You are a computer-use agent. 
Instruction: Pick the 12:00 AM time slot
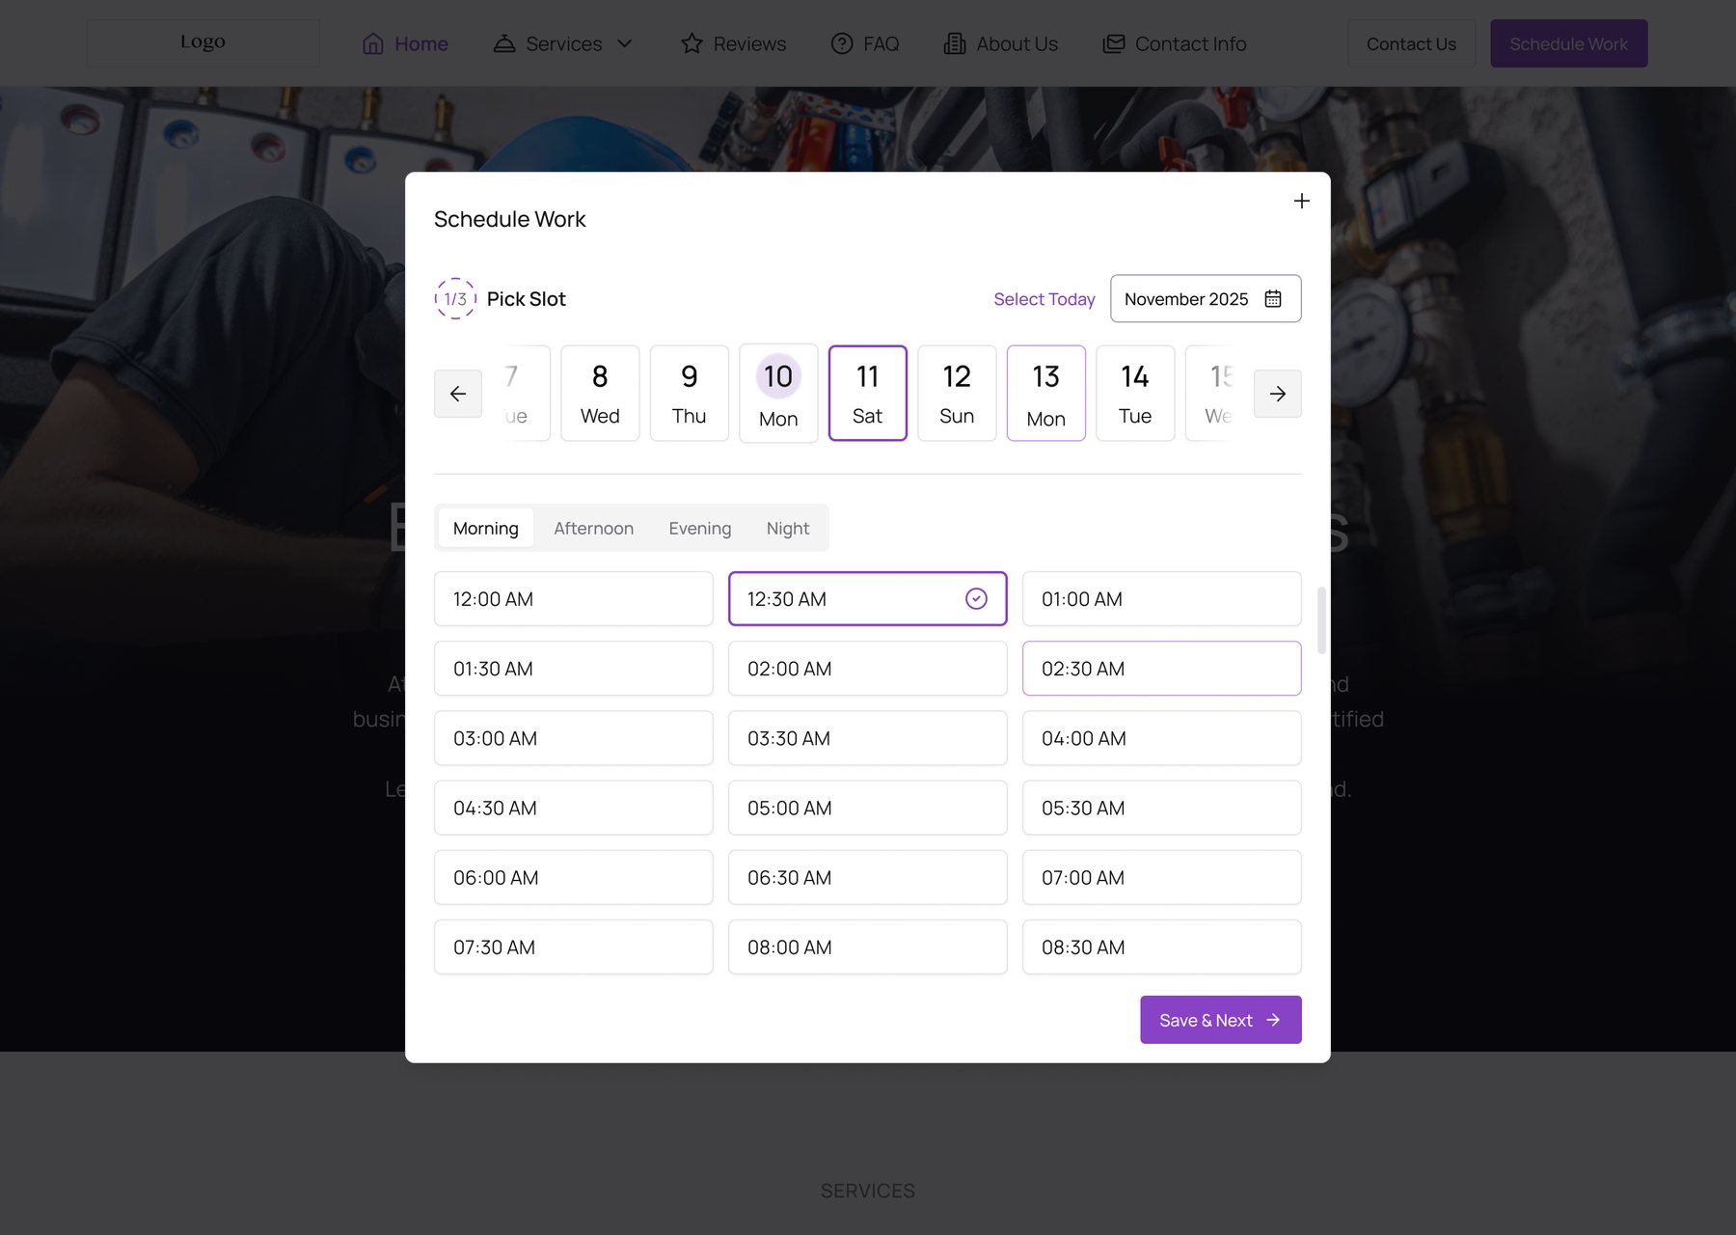point(574,599)
